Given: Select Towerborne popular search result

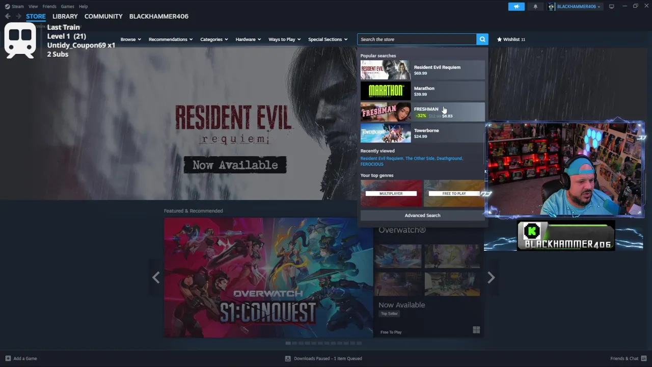Looking at the screenshot, I should pos(423,133).
